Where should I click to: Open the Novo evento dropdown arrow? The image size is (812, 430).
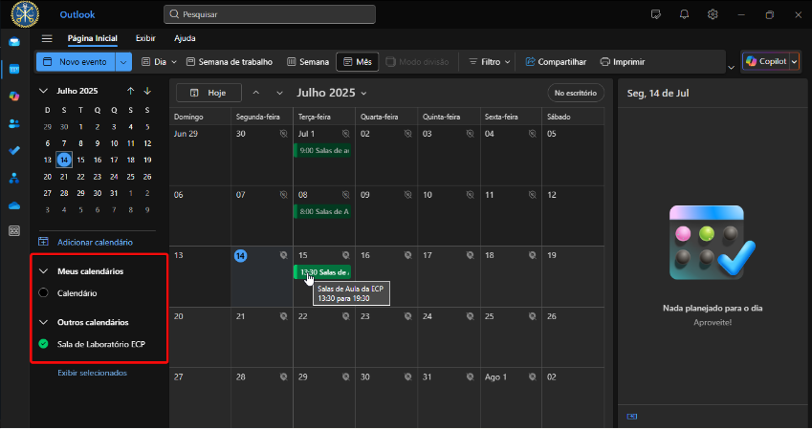pos(123,61)
